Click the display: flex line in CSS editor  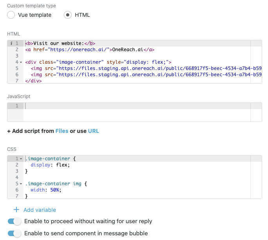pos(50,165)
